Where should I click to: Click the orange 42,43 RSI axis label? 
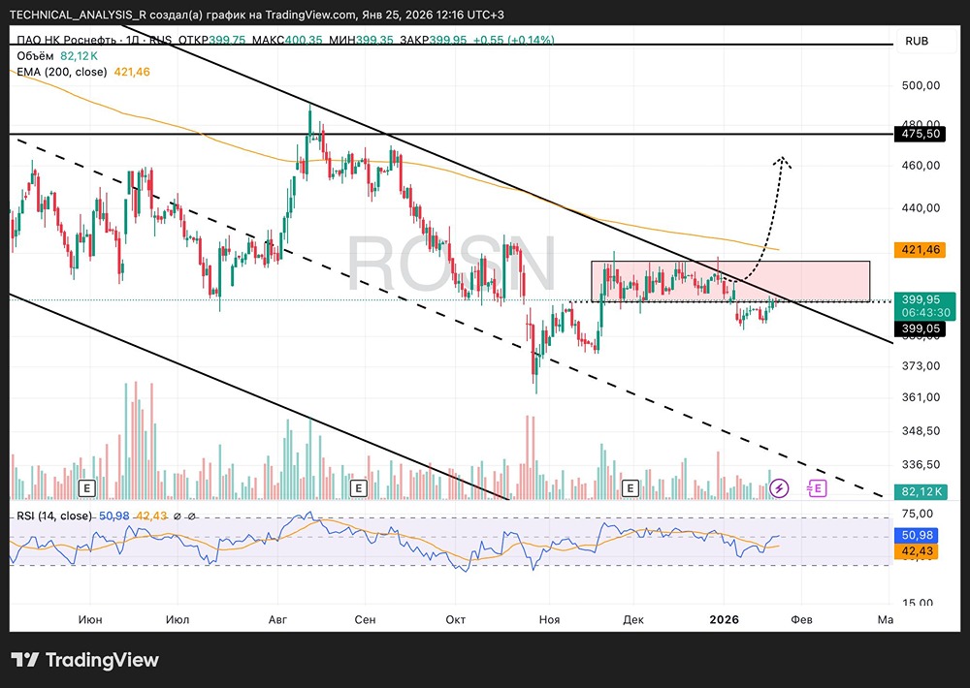pyautogui.click(x=918, y=550)
